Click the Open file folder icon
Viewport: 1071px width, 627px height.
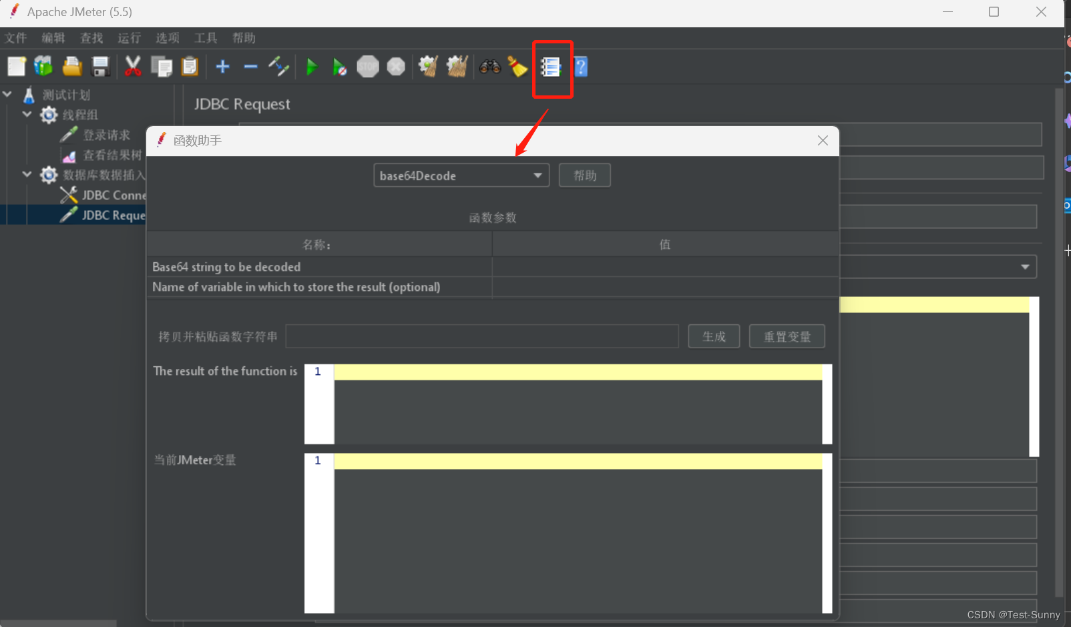pyautogui.click(x=72, y=67)
